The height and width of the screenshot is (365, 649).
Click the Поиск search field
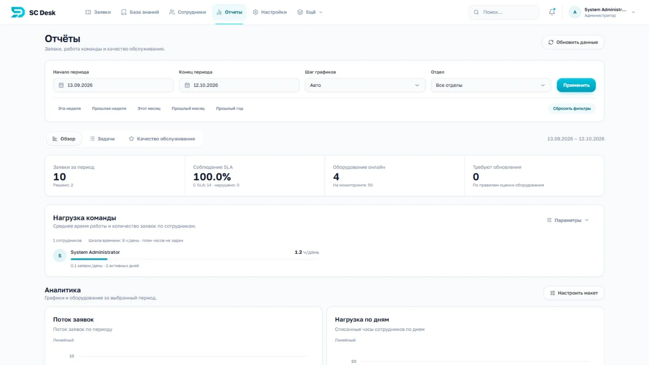(504, 12)
